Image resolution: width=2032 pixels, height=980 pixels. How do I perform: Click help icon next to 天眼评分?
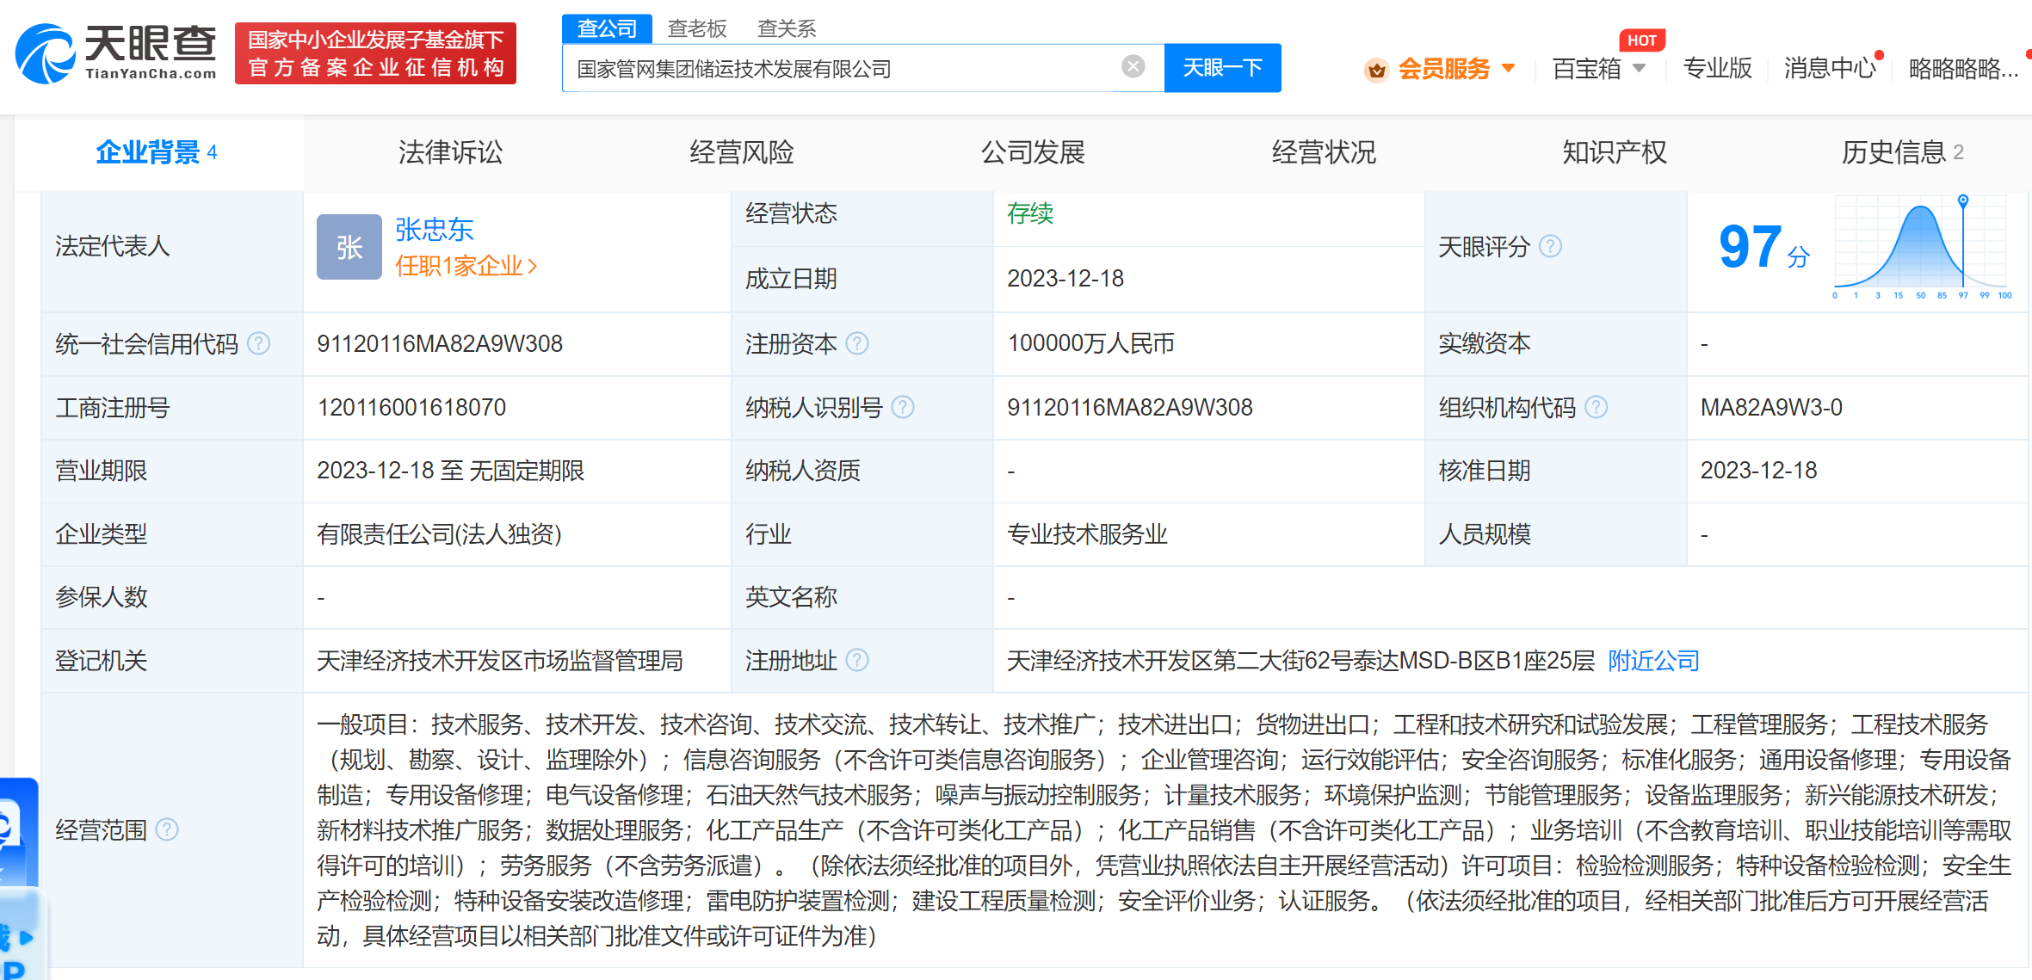coord(1550,247)
